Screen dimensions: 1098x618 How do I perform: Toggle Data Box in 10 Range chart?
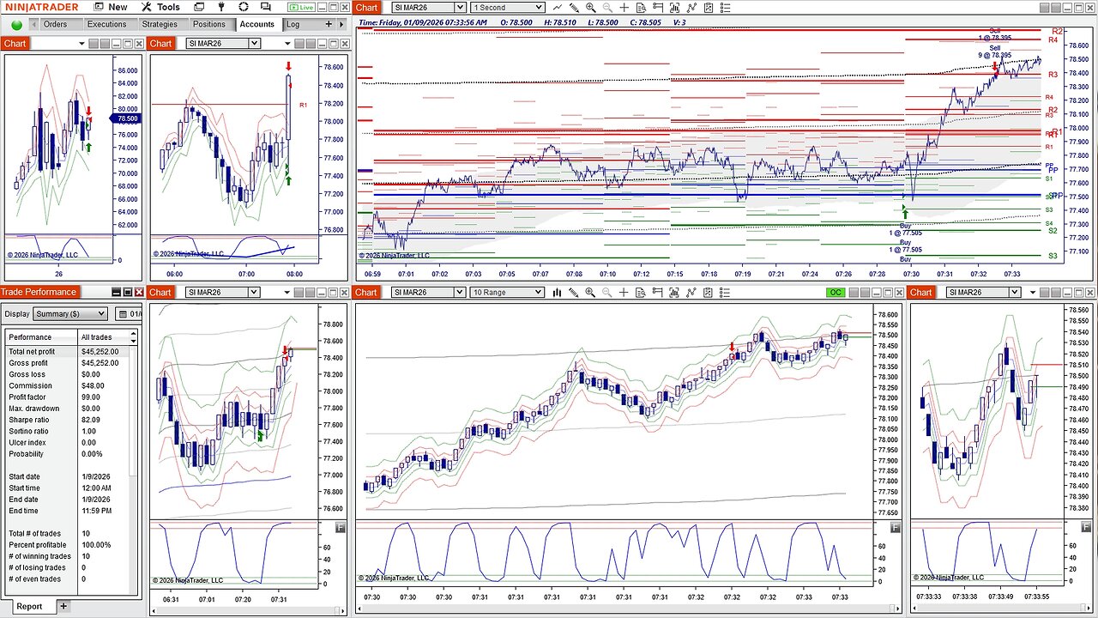[x=640, y=293]
